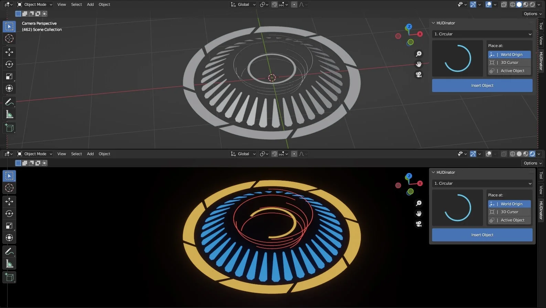Viewport: 546px width, 308px height.
Task: Click pan hand icon in bottom viewport
Action: pos(419,214)
